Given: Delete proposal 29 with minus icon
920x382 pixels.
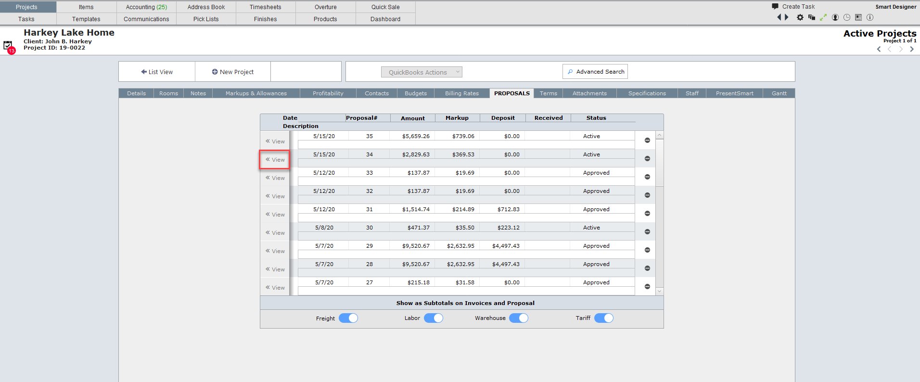Looking at the screenshot, I should click(647, 250).
